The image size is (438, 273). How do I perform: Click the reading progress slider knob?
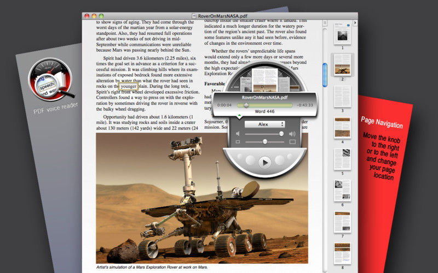246,105
